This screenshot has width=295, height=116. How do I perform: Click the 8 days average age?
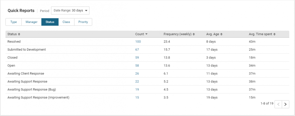tap(211, 42)
